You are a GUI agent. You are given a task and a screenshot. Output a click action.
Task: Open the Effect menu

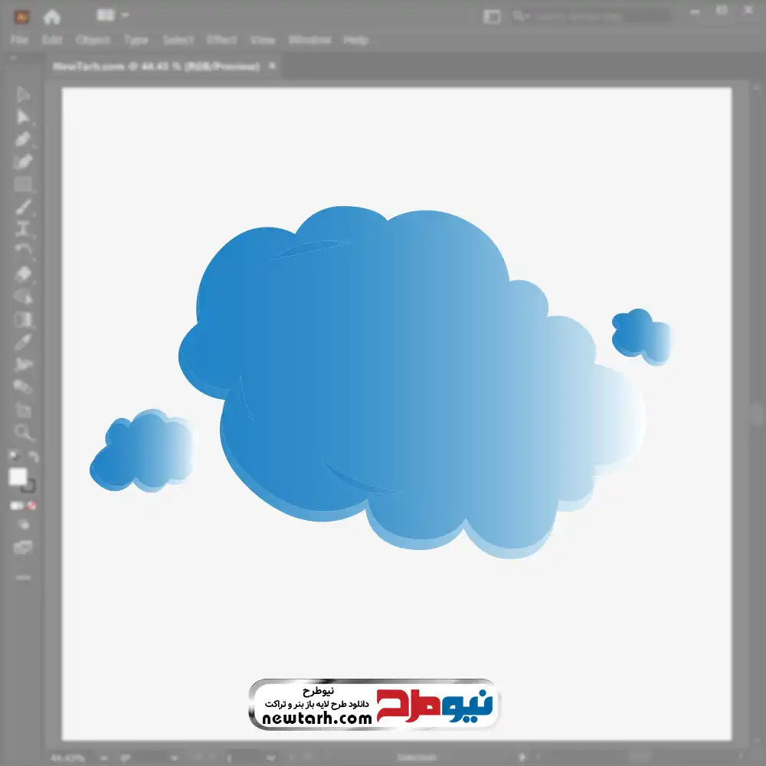click(222, 40)
